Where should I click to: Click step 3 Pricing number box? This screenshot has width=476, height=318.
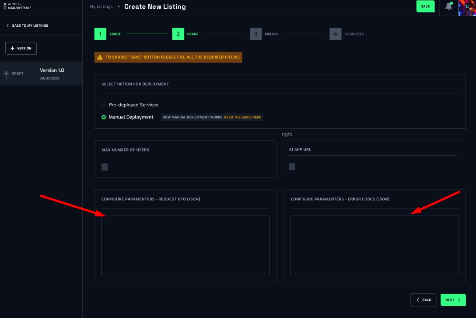255,34
